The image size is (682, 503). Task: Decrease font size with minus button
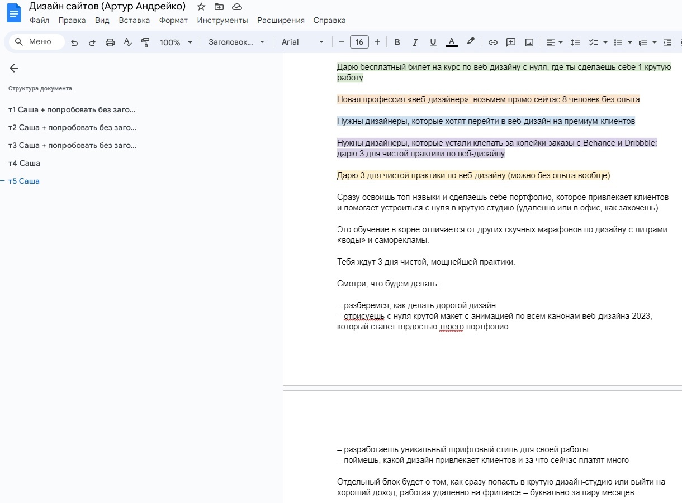click(x=342, y=42)
